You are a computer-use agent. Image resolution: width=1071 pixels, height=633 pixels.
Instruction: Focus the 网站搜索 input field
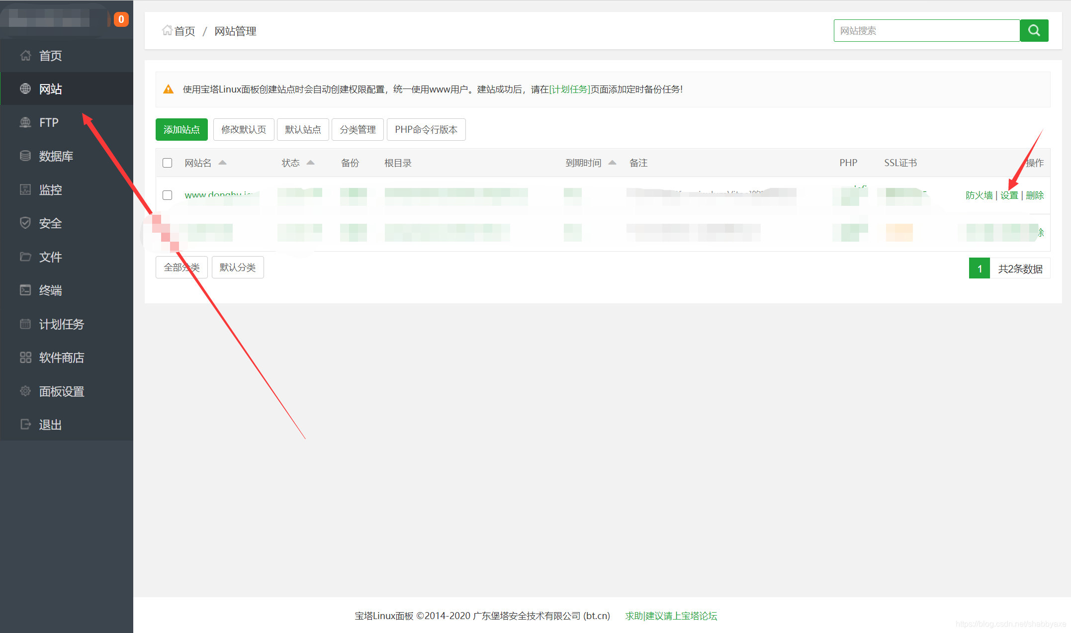click(x=927, y=31)
